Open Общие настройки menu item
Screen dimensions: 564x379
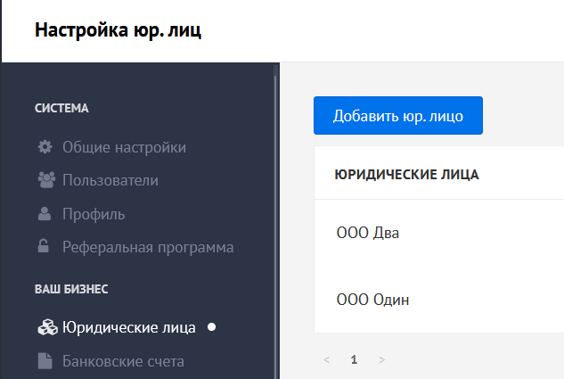click(x=124, y=147)
